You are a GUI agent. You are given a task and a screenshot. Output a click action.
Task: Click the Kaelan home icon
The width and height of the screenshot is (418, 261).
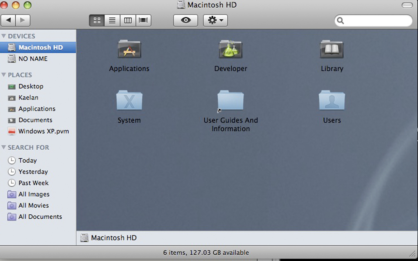12,98
